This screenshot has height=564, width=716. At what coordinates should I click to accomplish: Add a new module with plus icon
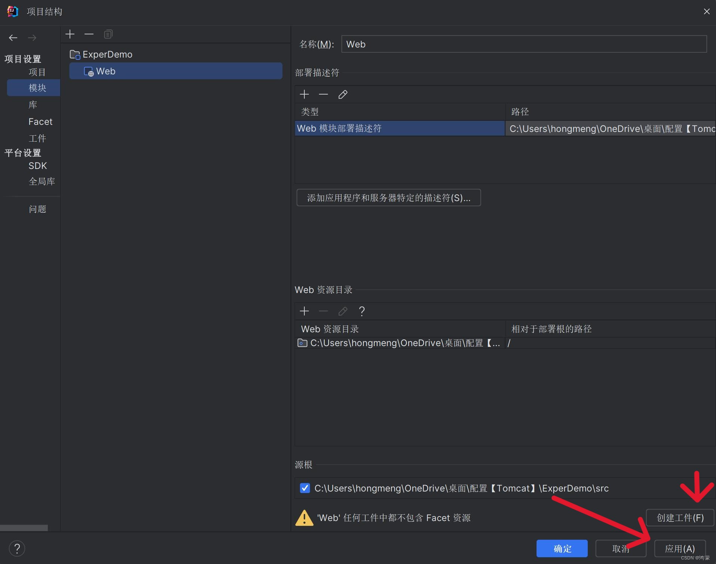coord(70,34)
